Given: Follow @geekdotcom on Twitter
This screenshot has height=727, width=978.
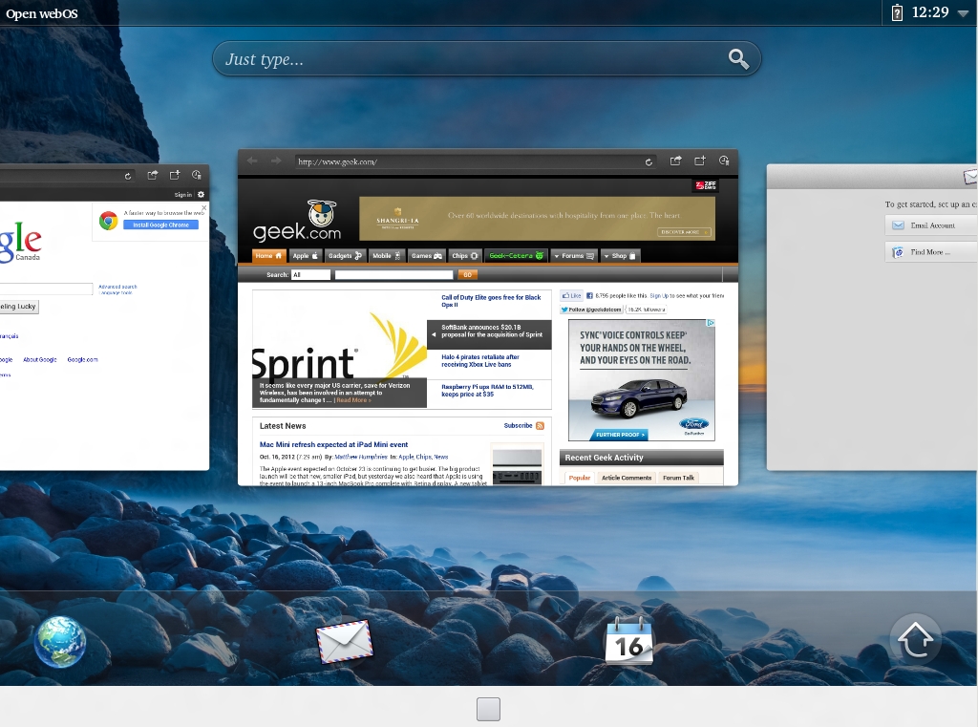Looking at the screenshot, I should pos(590,310).
